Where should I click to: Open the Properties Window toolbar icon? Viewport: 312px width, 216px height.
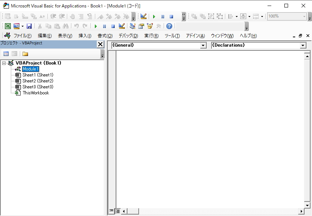coord(141,26)
